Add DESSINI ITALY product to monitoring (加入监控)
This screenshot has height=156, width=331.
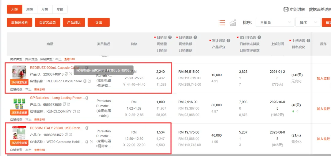coord(323,139)
